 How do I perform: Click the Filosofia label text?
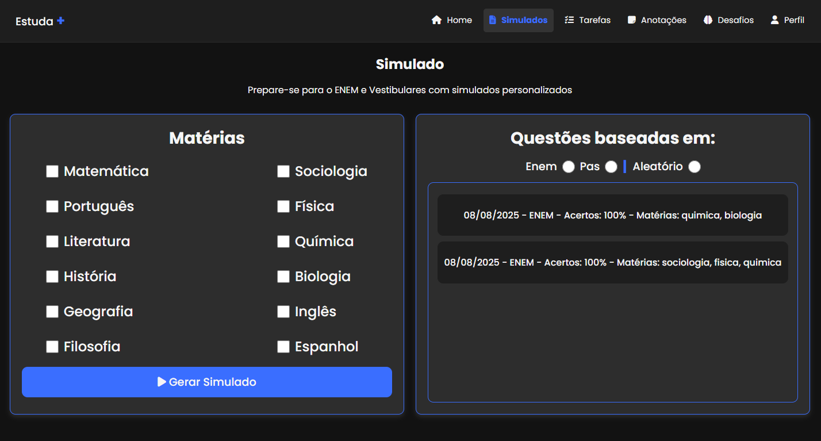[92, 347]
